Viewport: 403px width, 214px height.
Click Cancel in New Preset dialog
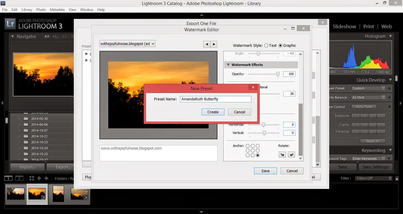(x=239, y=112)
